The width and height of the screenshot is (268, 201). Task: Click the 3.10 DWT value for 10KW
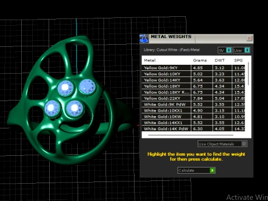click(219, 117)
